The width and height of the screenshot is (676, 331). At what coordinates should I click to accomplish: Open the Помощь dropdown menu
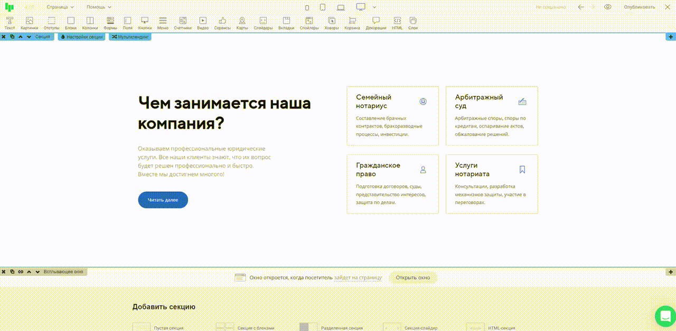click(x=99, y=7)
